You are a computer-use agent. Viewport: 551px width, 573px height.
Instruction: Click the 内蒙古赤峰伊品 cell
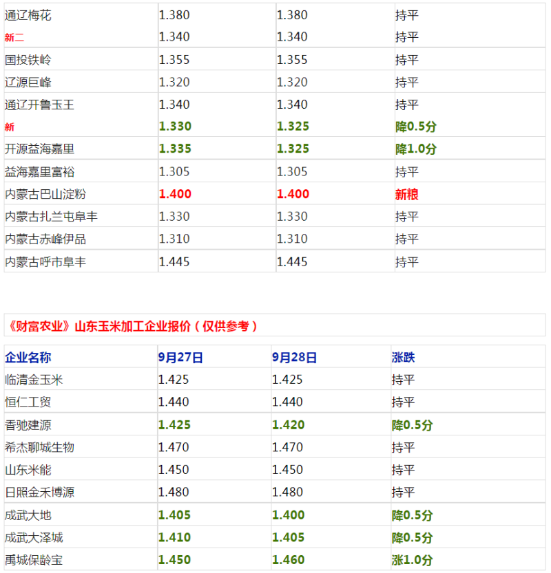(45, 239)
